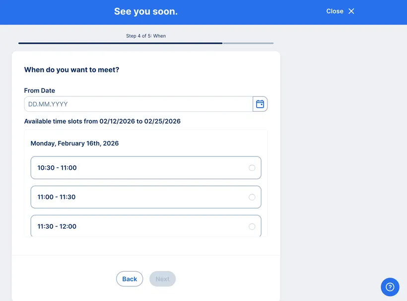Screen dimensions: 407x301
Task: Click the unfilled progress bar segment
Action: click(x=248, y=43)
